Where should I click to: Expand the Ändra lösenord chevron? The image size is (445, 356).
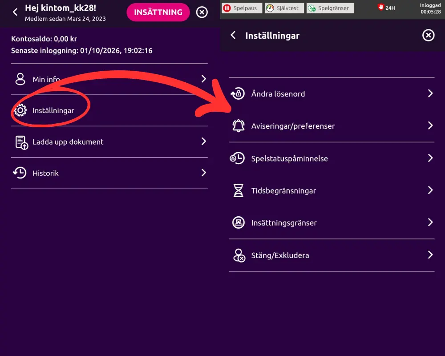(430, 93)
